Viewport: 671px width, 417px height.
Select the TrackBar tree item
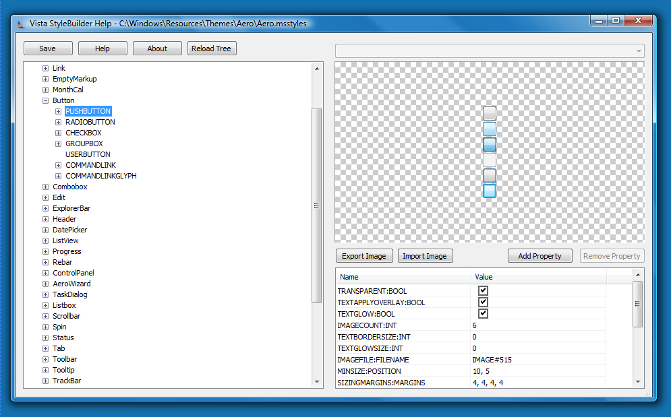click(67, 381)
